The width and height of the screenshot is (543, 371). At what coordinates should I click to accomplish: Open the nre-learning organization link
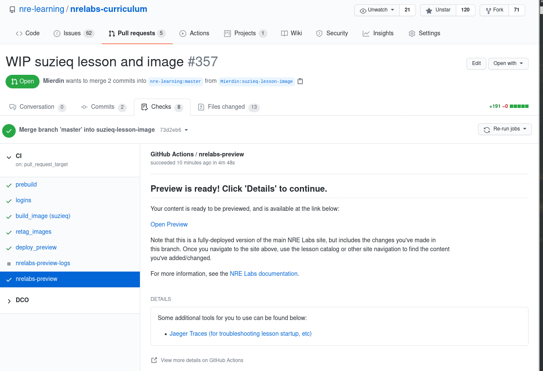[x=42, y=9]
